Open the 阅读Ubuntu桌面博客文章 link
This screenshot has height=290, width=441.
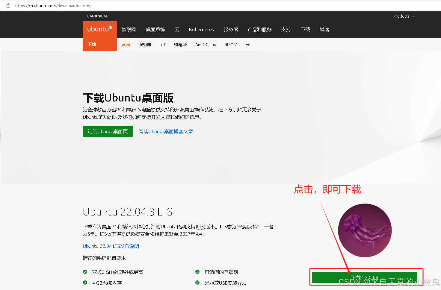(166, 131)
